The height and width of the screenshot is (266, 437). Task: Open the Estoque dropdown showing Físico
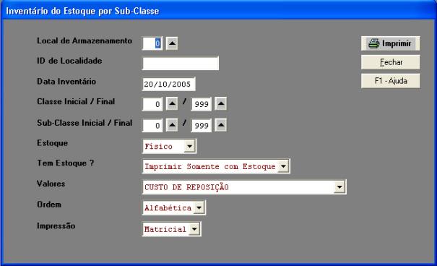click(169, 146)
